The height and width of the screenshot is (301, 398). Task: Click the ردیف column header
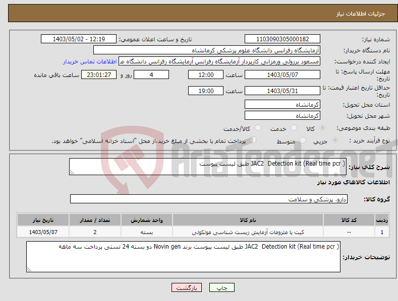coord(382,220)
